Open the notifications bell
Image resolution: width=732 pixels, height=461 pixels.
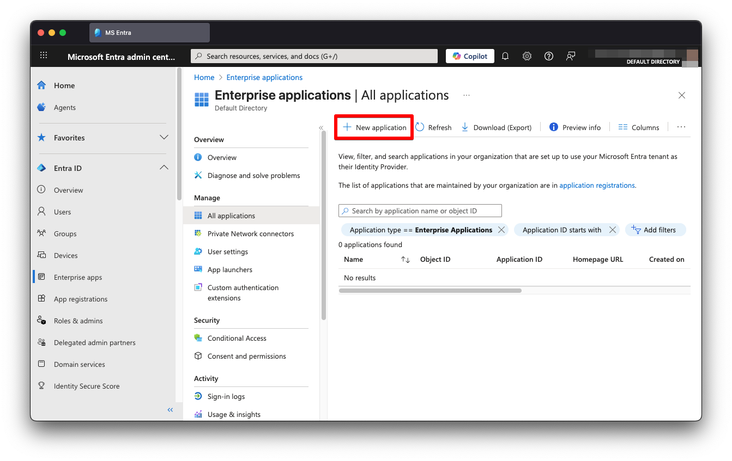[x=505, y=56]
